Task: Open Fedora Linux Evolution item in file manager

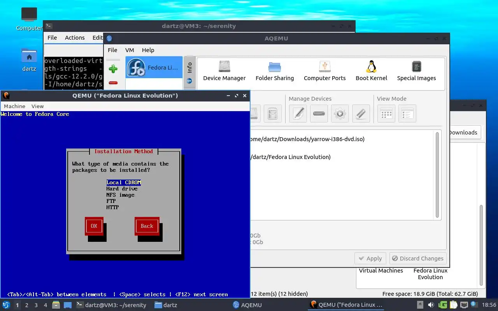Action: tap(430, 274)
